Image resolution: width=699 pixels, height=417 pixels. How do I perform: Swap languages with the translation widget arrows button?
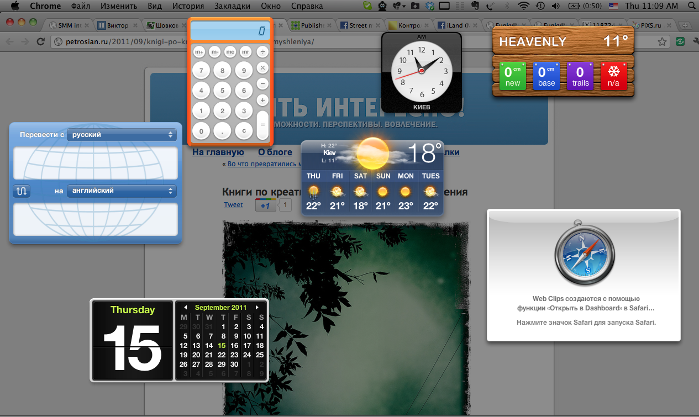[22, 191]
